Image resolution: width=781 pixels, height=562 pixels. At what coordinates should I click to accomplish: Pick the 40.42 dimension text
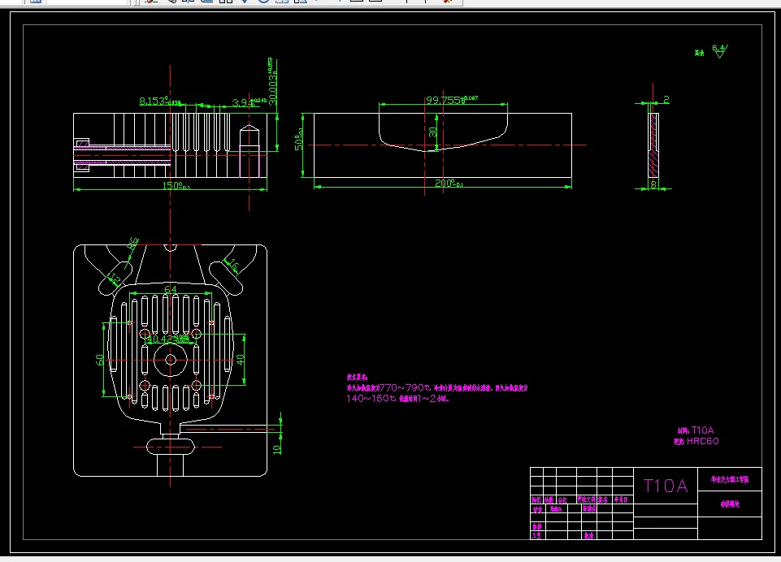(168, 339)
